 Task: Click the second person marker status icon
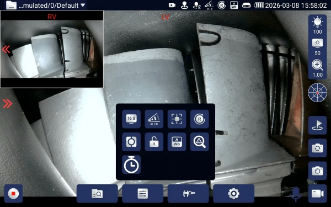pos(197,6)
